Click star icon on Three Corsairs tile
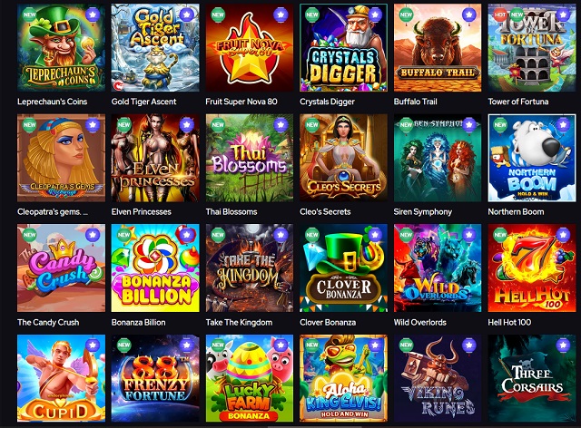The image size is (581, 428). coord(563,345)
